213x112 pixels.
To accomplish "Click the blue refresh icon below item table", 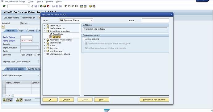I will coord(11,100).
